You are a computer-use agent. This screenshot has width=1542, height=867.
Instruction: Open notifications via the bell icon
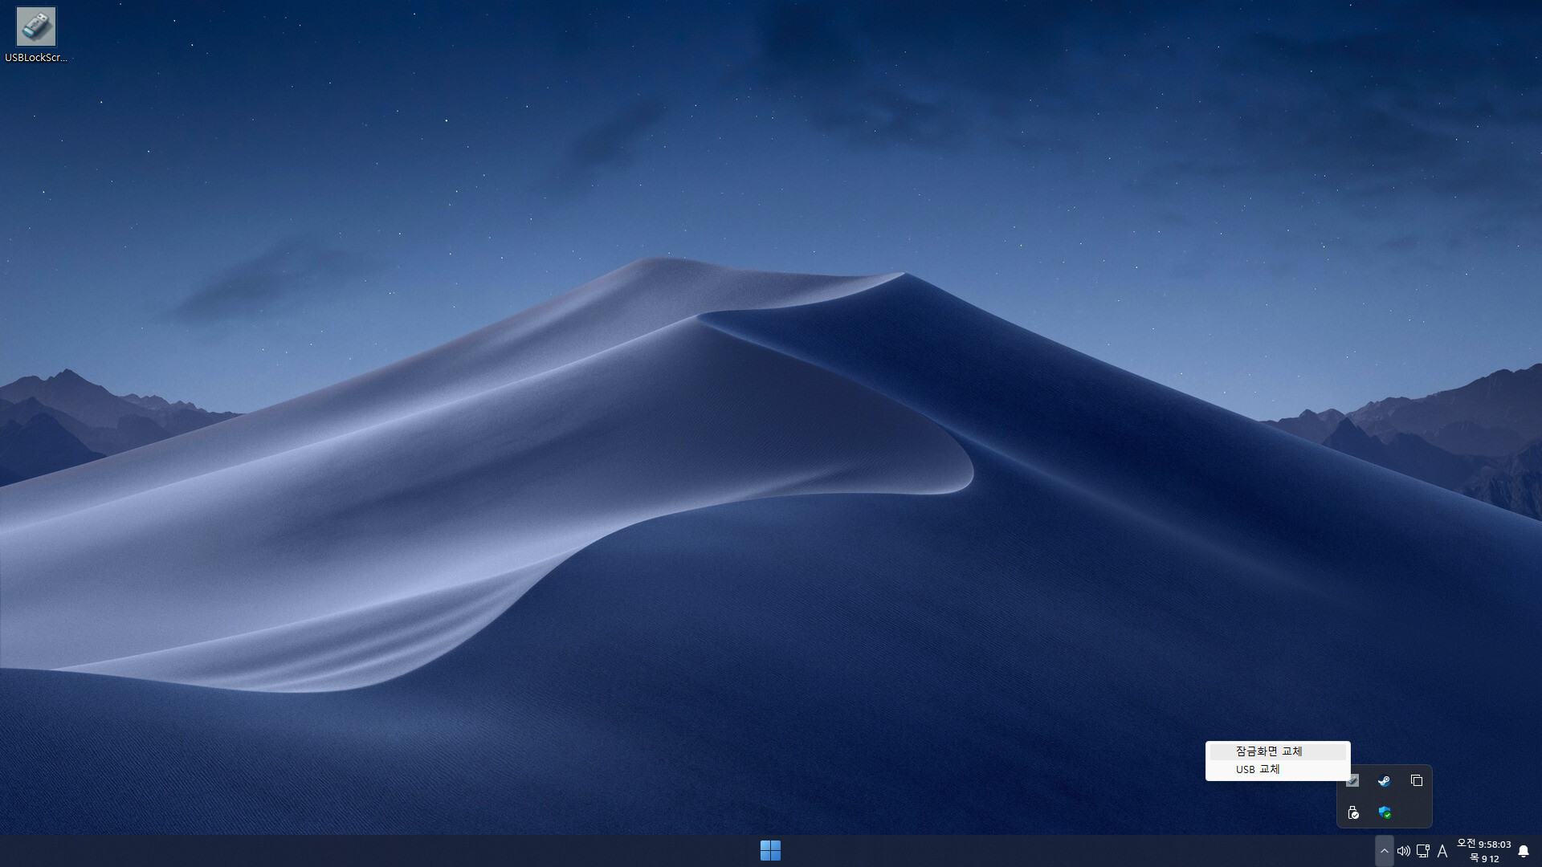(x=1524, y=851)
